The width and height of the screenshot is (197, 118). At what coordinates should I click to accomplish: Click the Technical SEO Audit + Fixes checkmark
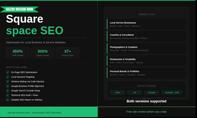coord(8,95)
